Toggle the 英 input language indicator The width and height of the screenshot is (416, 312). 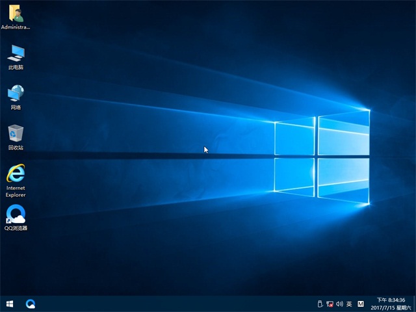pos(349,304)
